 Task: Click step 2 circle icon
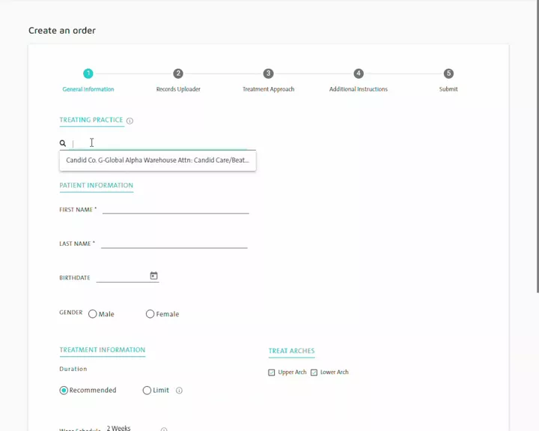[178, 73]
